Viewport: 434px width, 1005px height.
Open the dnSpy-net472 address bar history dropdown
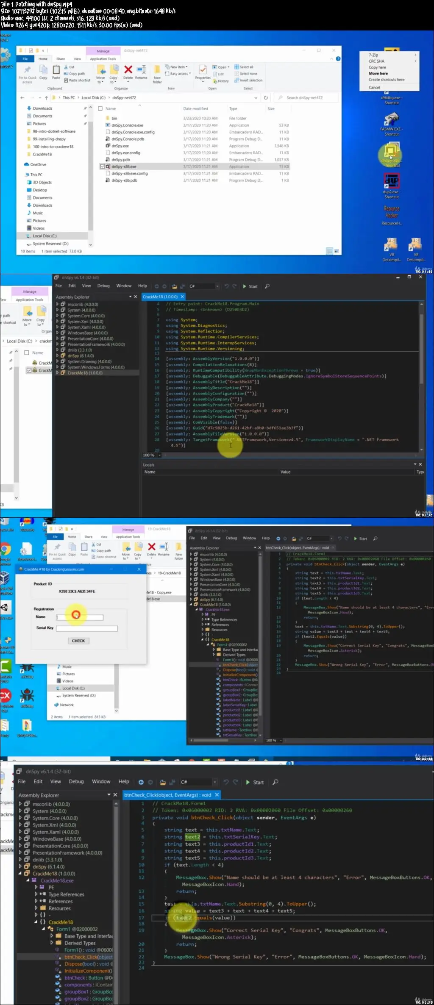pos(256,98)
